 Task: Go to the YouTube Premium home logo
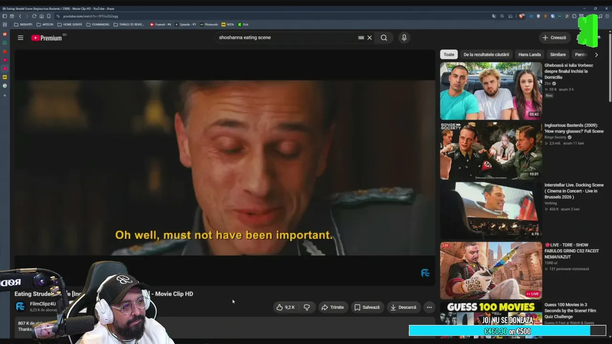coord(47,38)
